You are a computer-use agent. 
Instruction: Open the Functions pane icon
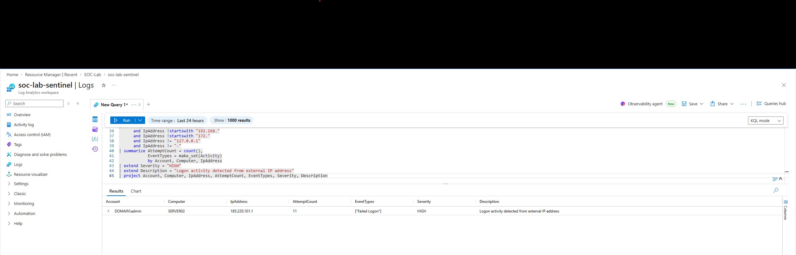click(95, 139)
